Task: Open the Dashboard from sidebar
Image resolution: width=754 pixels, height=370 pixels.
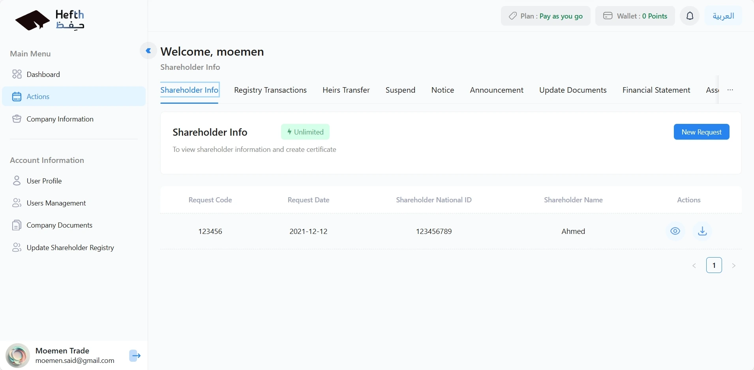Action: pos(43,75)
